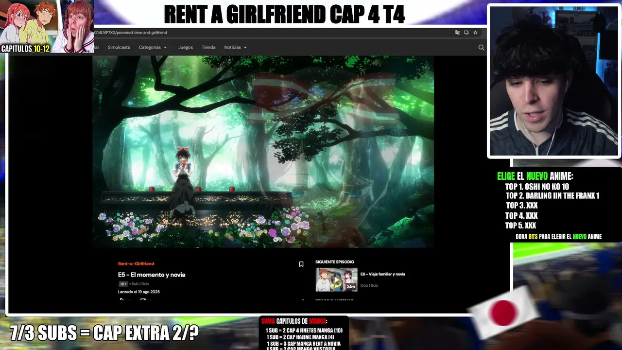Open the Simulcasts menu item
The height and width of the screenshot is (350, 622).
tap(119, 47)
